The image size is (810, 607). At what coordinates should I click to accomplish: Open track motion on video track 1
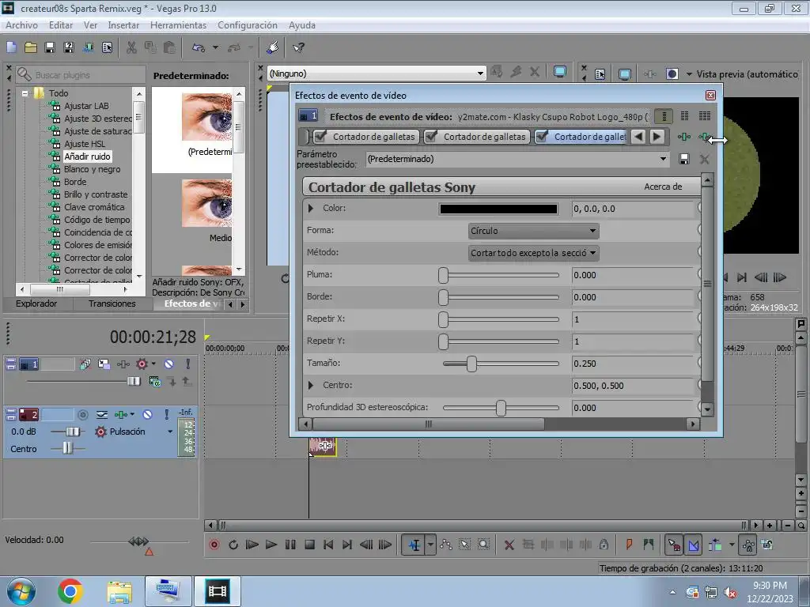click(104, 364)
